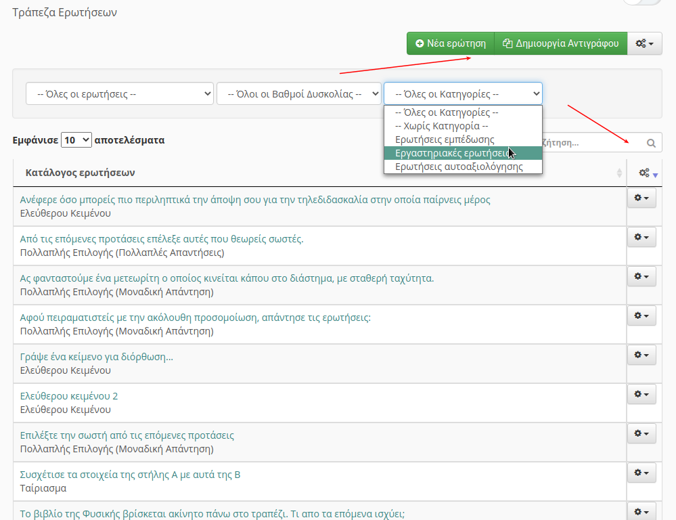Viewport: 676px width, 520px height.
Task: Open the Όλες οι ερωτήσεις dropdown
Action: [119, 93]
